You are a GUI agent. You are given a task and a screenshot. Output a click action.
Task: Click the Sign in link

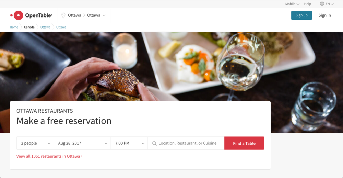pos(324,15)
